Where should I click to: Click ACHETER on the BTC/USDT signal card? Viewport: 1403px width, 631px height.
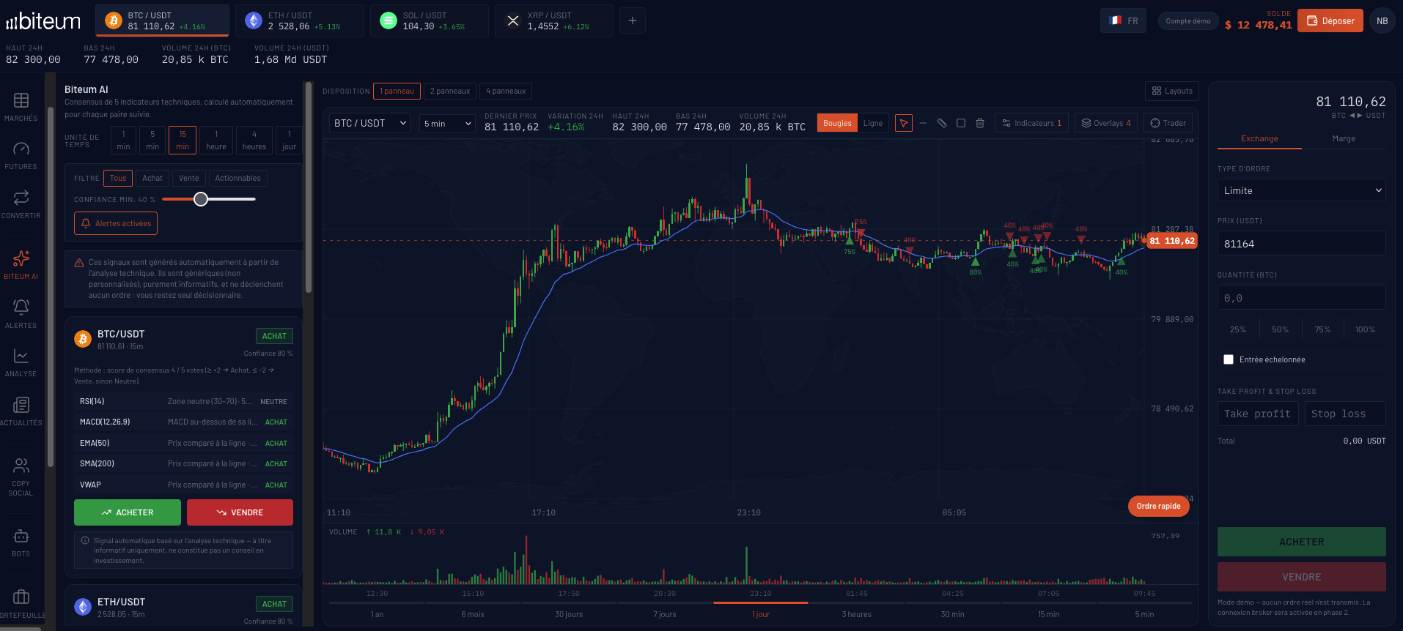pos(128,512)
